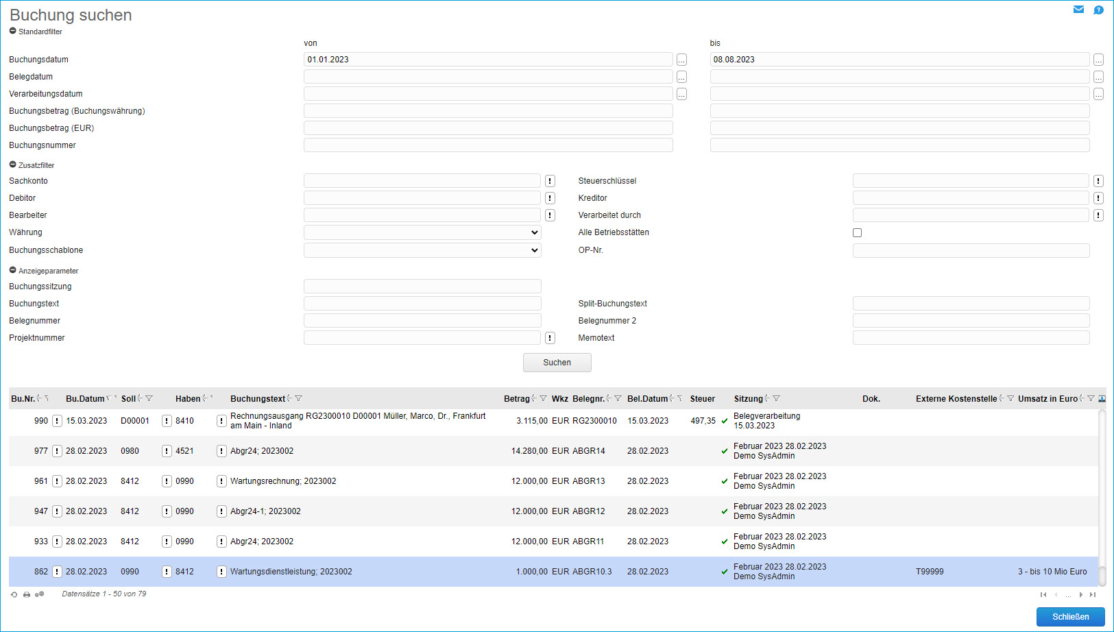Sort table by Bel.Datum column header
The width and height of the screenshot is (1114, 632).
coord(647,399)
